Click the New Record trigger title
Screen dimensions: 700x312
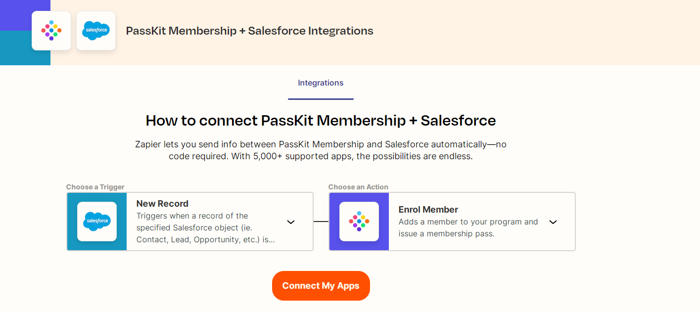pyautogui.click(x=162, y=204)
